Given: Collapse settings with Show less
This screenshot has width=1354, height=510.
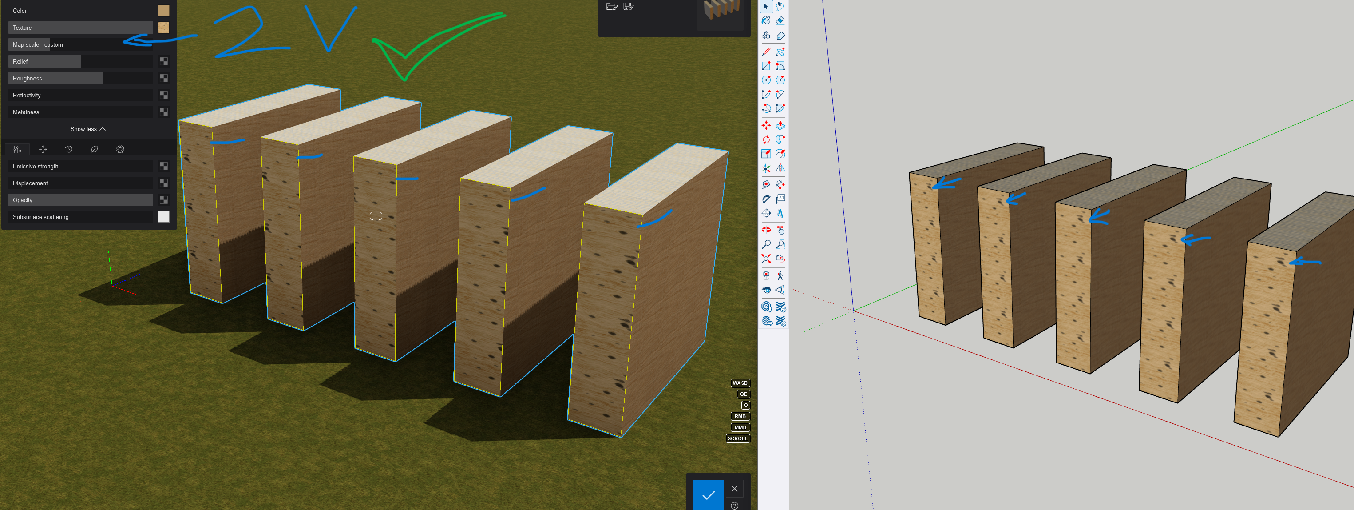Looking at the screenshot, I should coord(88,129).
